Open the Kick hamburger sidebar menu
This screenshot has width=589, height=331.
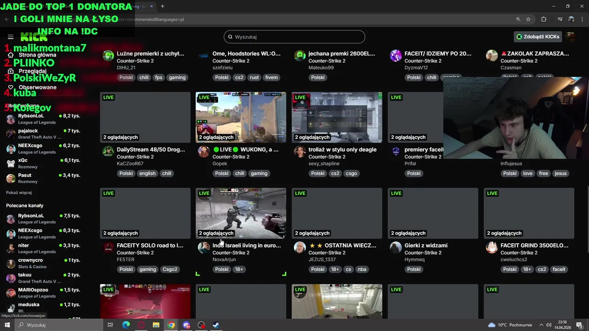click(11, 37)
